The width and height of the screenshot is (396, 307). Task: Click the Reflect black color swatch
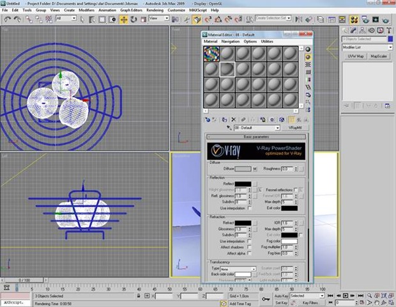[242, 184]
